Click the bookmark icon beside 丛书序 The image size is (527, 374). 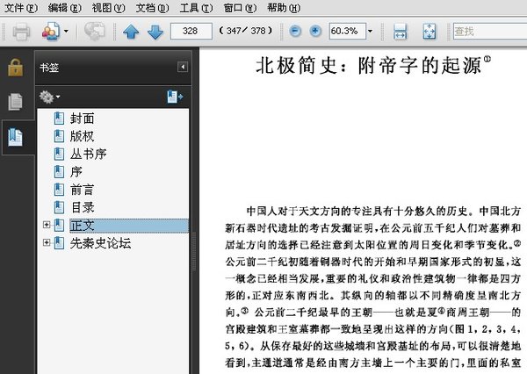click(59, 154)
